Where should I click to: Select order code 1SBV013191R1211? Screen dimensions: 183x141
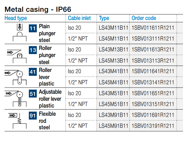153,126
